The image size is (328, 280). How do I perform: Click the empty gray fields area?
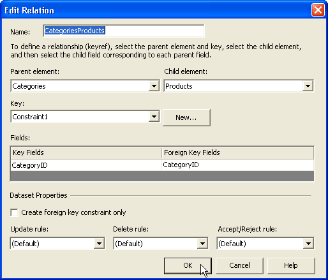click(x=162, y=176)
